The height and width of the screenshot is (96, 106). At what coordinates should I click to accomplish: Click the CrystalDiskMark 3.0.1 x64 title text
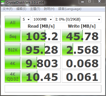[25, 2]
